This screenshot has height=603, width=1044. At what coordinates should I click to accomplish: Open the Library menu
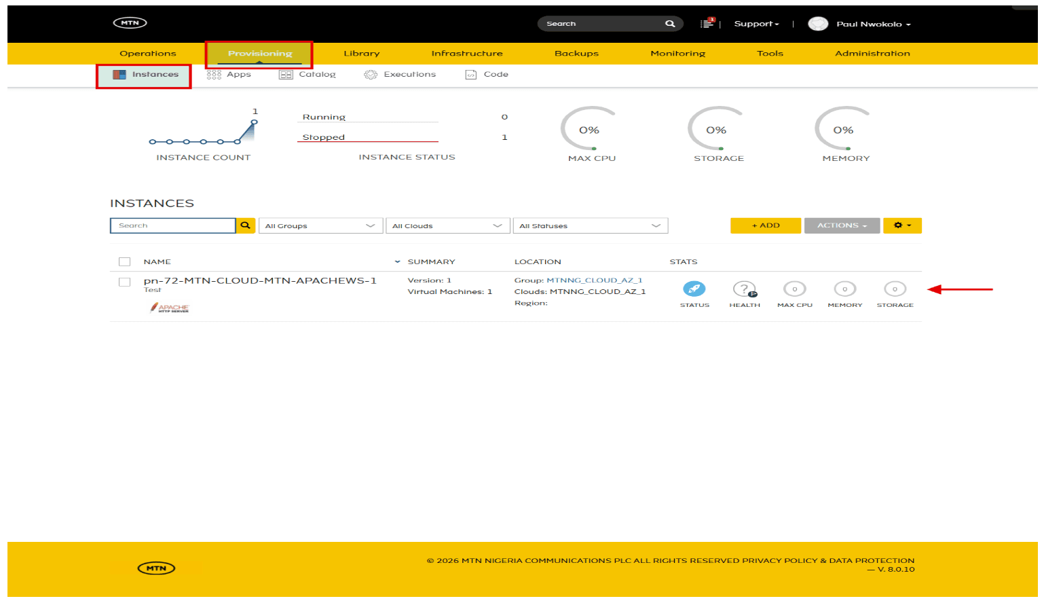click(x=362, y=54)
